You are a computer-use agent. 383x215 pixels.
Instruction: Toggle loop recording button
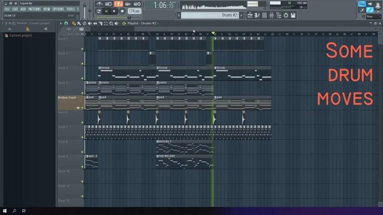pos(137,4)
